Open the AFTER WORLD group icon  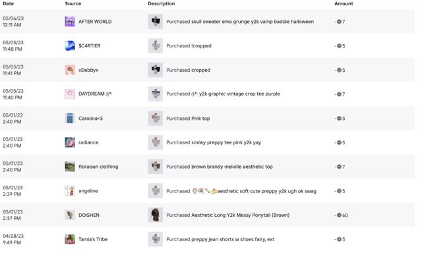[x=70, y=22]
